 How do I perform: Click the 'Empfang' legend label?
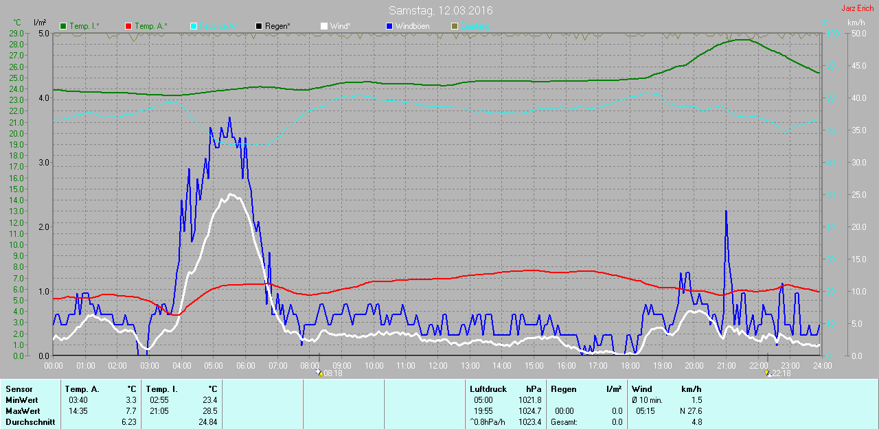click(x=475, y=26)
